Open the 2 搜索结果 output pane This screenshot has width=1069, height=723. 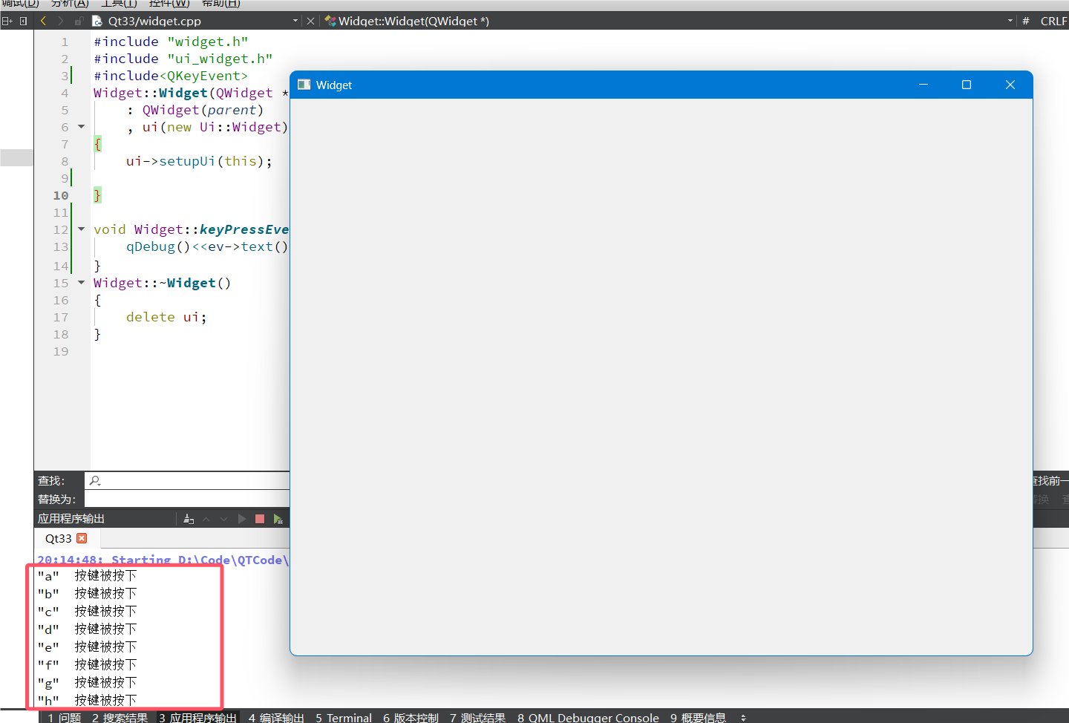(120, 718)
